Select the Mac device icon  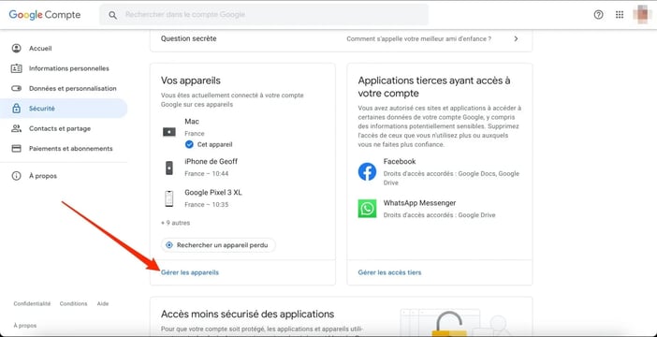click(x=169, y=132)
